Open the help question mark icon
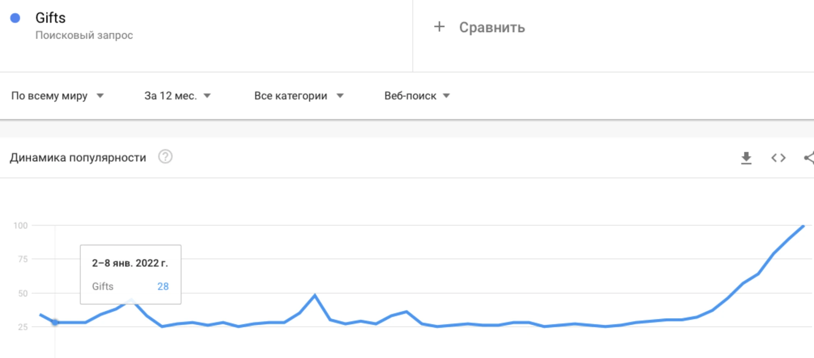Viewport: 814px width, 358px height. click(x=165, y=157)
